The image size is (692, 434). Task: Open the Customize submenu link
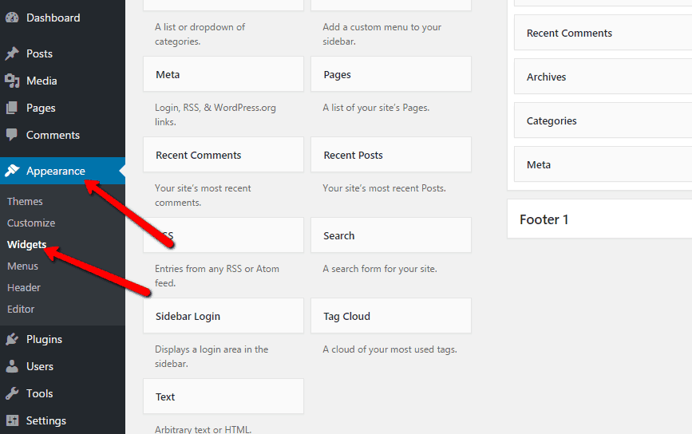(31, 223)
